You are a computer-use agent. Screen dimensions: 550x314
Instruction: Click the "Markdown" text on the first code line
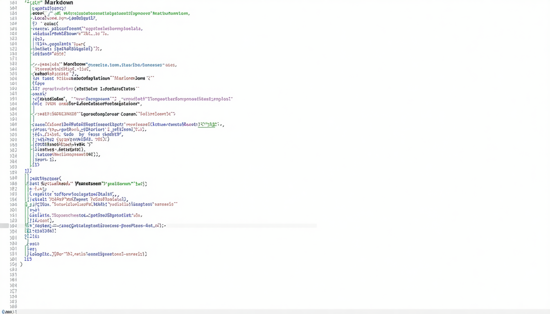59,3
